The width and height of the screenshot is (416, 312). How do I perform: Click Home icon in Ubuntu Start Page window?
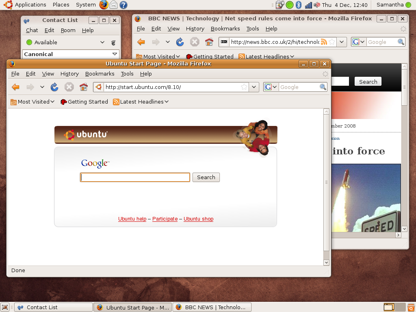pos(84,87)
